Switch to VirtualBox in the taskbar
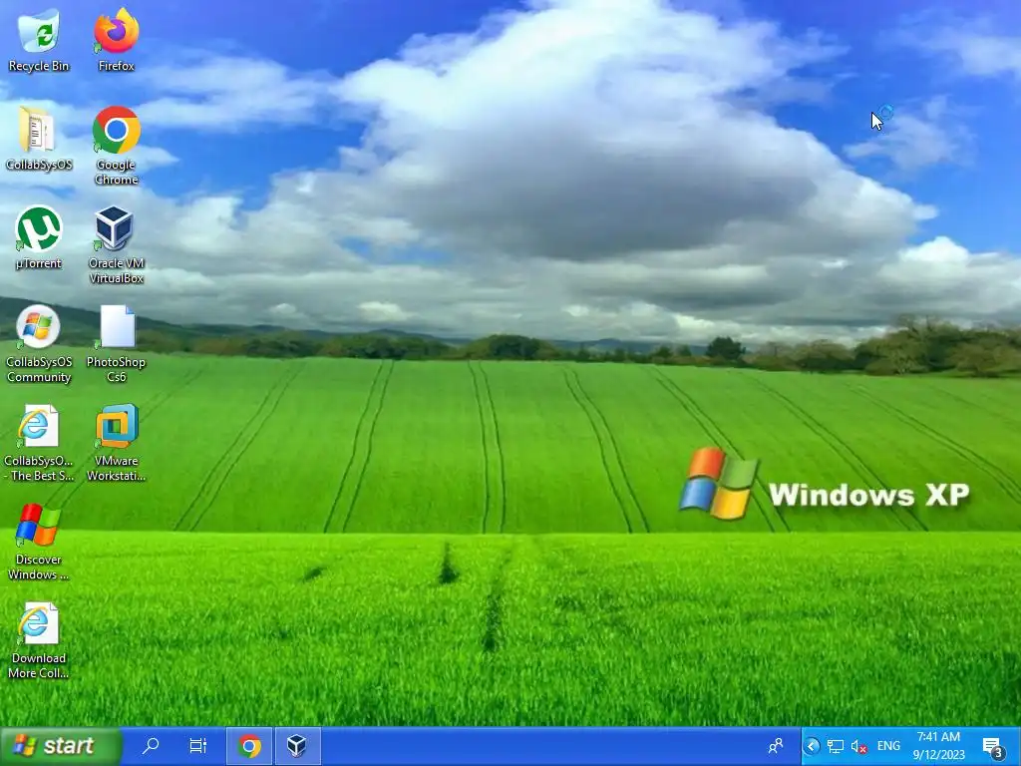The image size is (1021, 766). coord(297,746)
